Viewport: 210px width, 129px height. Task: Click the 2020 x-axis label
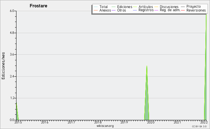tap(151, 122)
